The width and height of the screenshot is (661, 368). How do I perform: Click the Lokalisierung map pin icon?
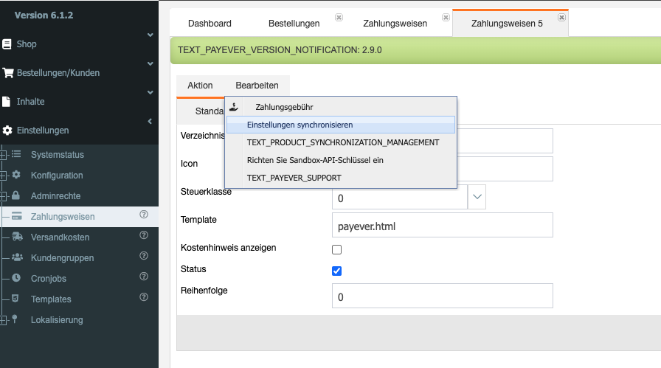[15, 319]
